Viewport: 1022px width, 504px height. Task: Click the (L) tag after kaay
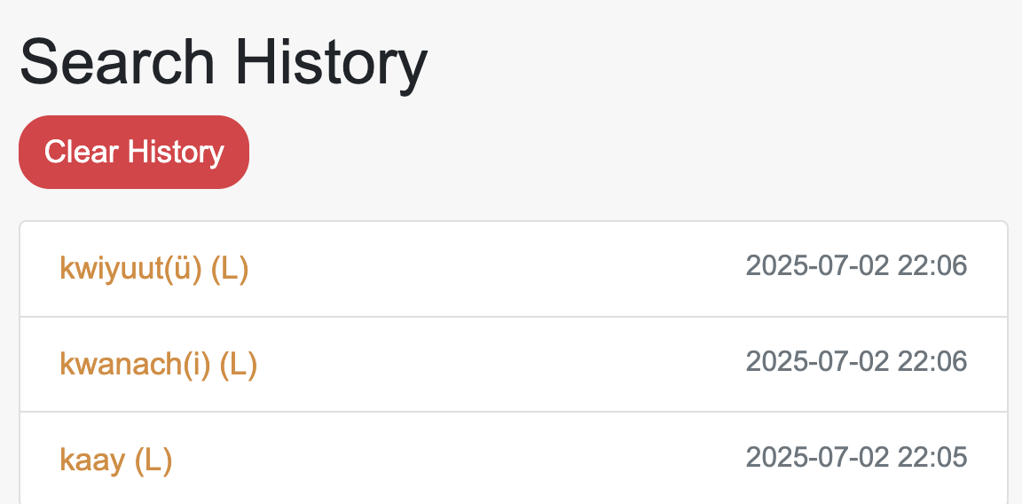coord(153,460)
